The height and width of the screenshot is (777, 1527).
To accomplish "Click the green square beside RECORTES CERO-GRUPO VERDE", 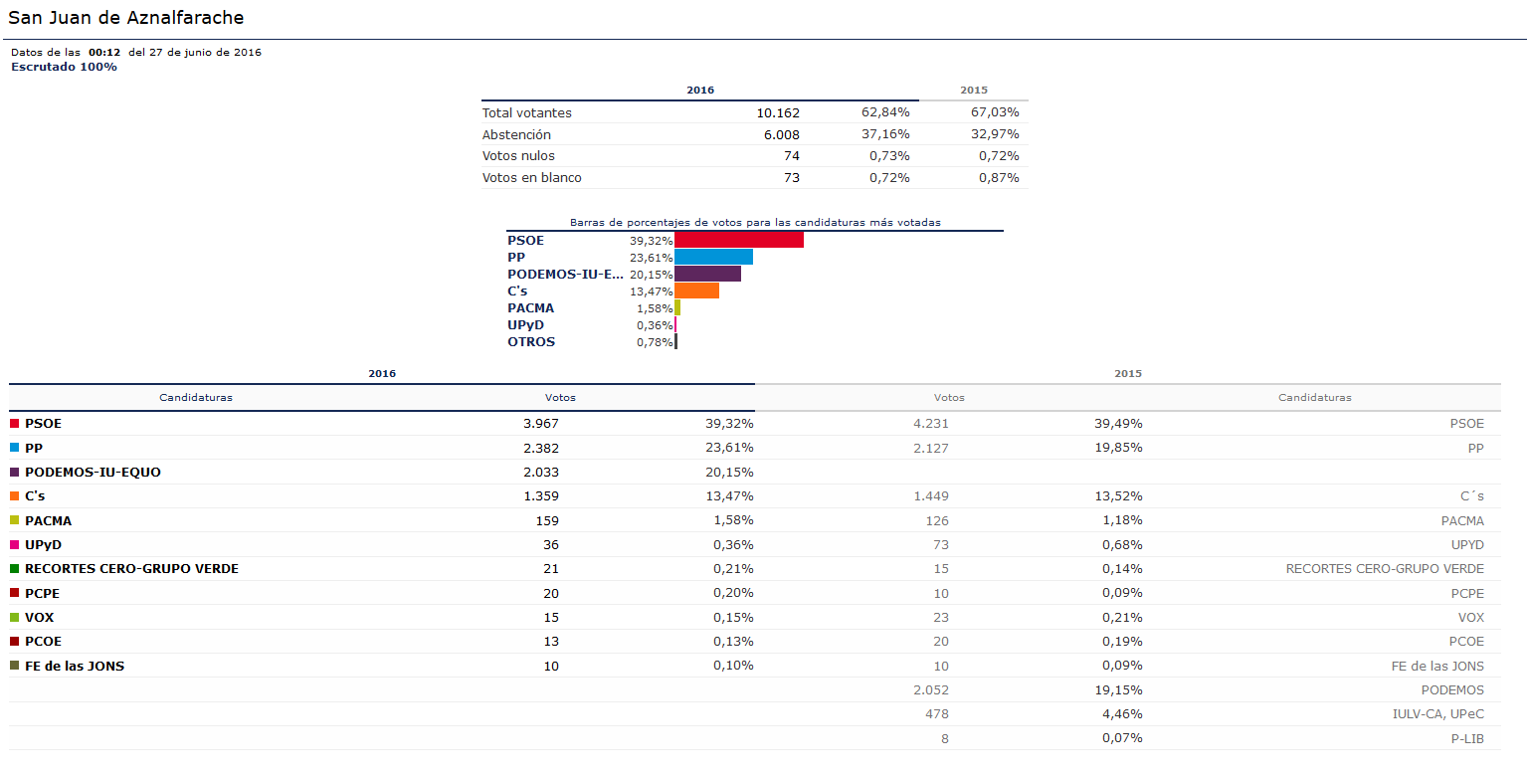I will click(x=15, y=569).
